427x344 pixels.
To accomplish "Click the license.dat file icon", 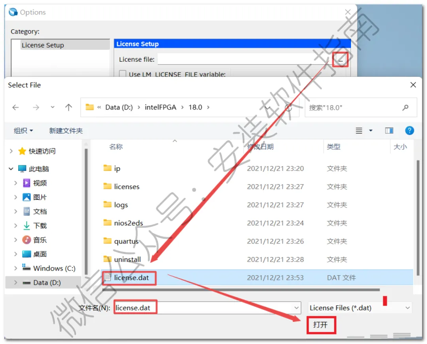I will point(108,277).
